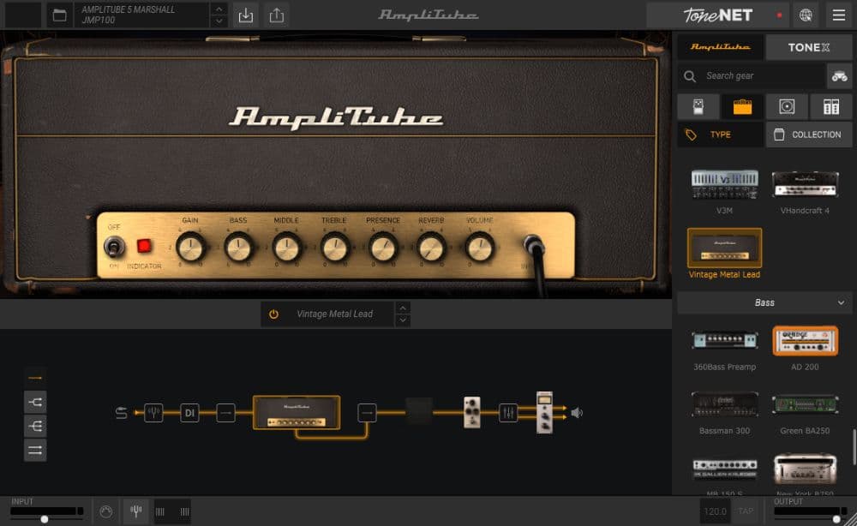Screen dimensions: 857x526
Task: Select the rack effects gear category
Action: [x=831, y=106]
